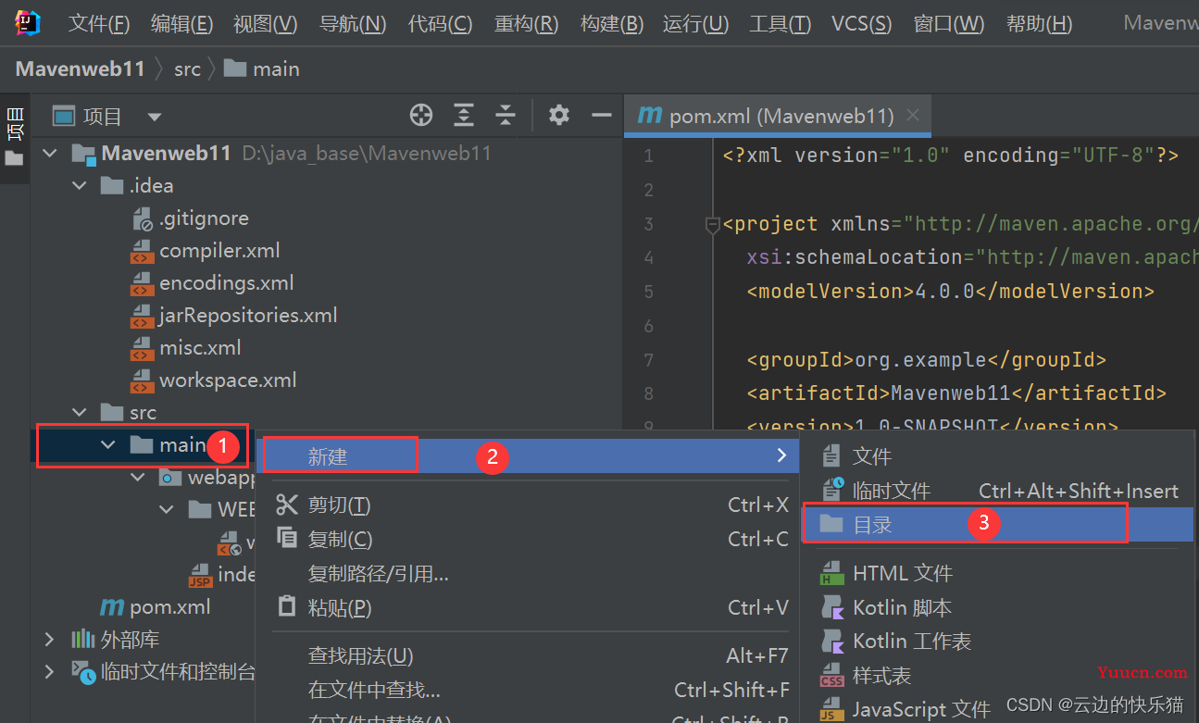Open the project panel settings gear
This screenshot has height=723, width=1199.
click(558, 115)
